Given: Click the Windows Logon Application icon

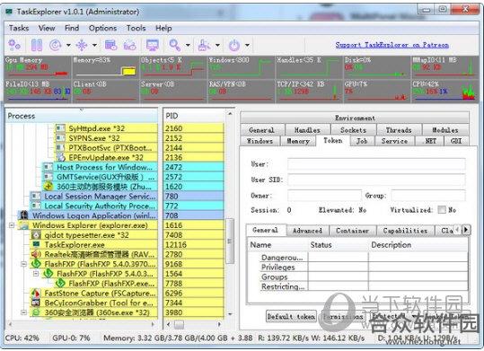Looking at the screenshot, I should pos(24,215).
